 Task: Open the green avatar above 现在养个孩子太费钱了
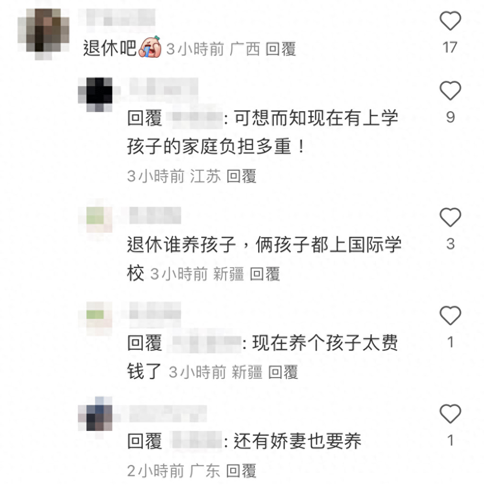(95, 317)
